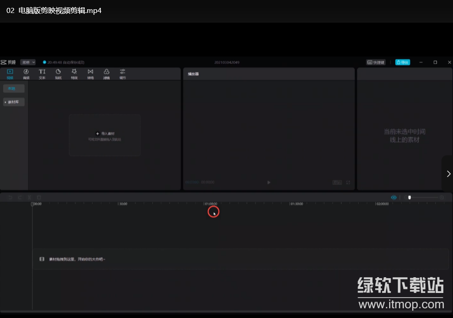Click the 02:00:00 mark on timeline ruler

coord(383,204)
